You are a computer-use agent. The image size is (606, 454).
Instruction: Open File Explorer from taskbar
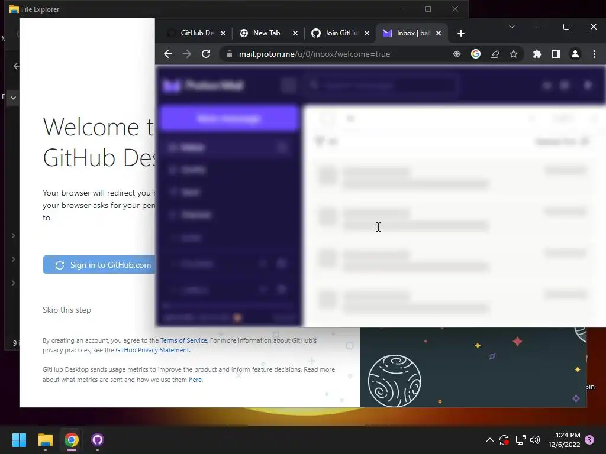[45, 440]
